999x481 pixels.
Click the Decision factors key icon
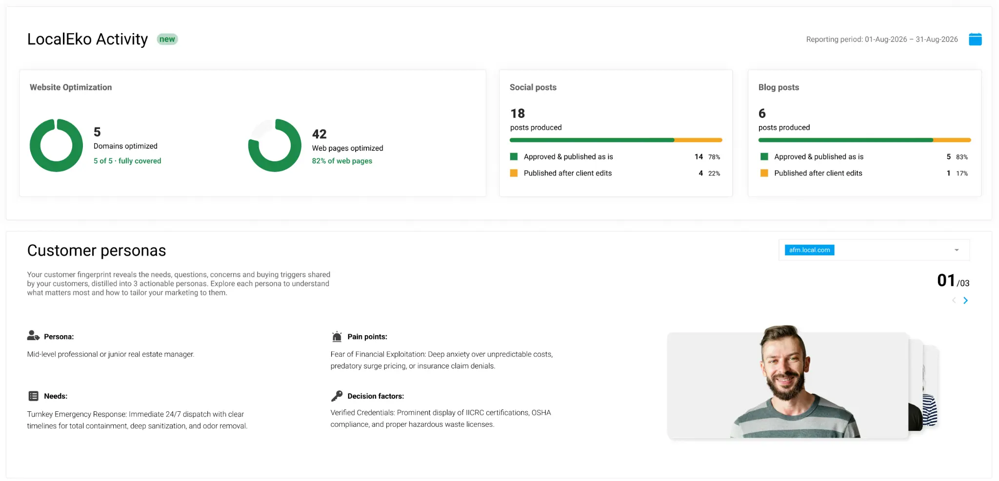coord(337,396)
